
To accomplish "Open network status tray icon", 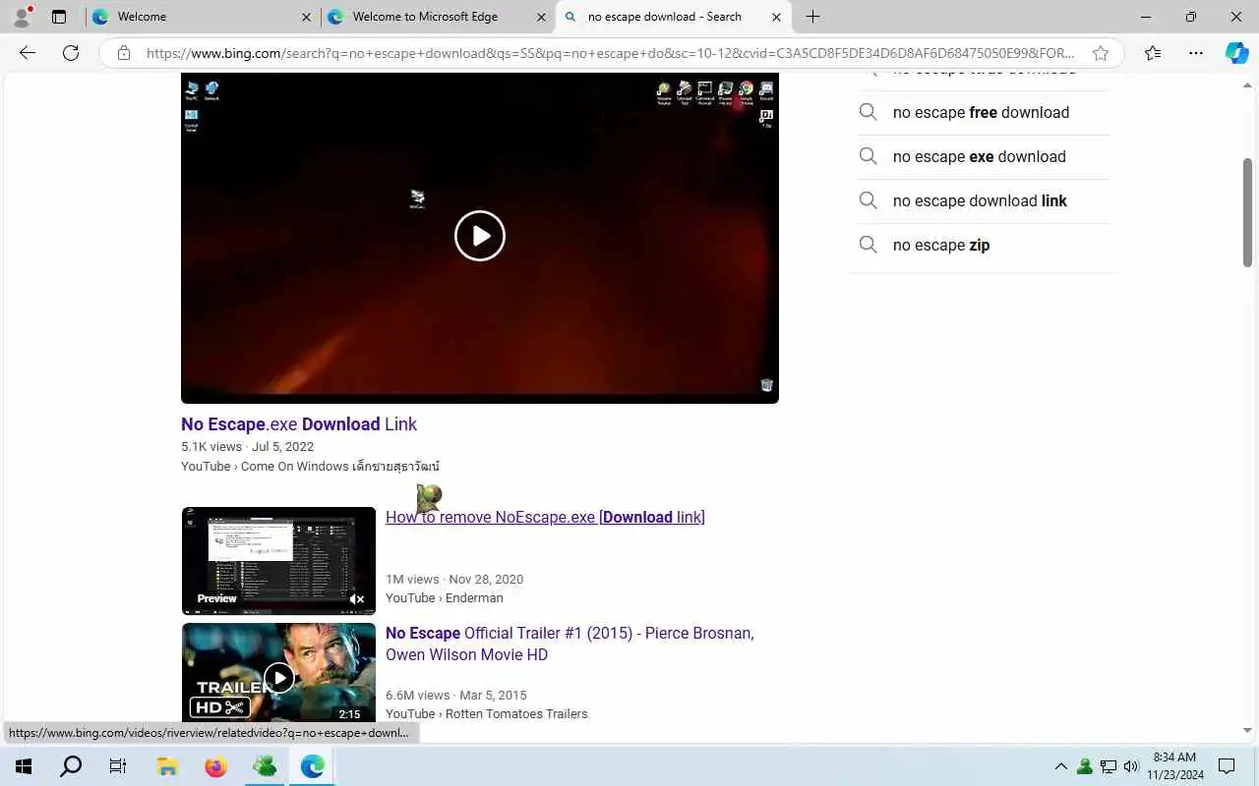I will (x=1109, y=766).
